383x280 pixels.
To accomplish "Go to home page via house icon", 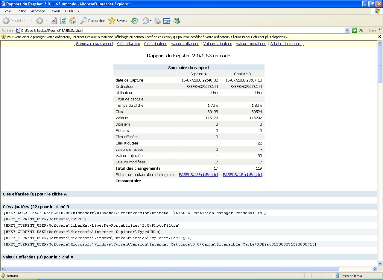I will point(73,21).
